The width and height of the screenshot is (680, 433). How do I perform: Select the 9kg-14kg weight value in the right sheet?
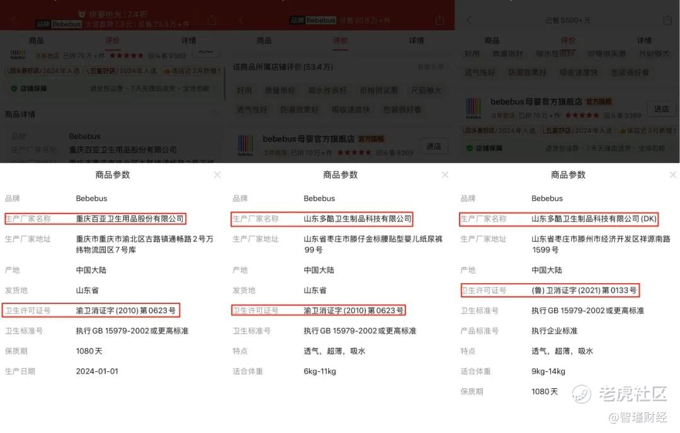coord(548,371)
